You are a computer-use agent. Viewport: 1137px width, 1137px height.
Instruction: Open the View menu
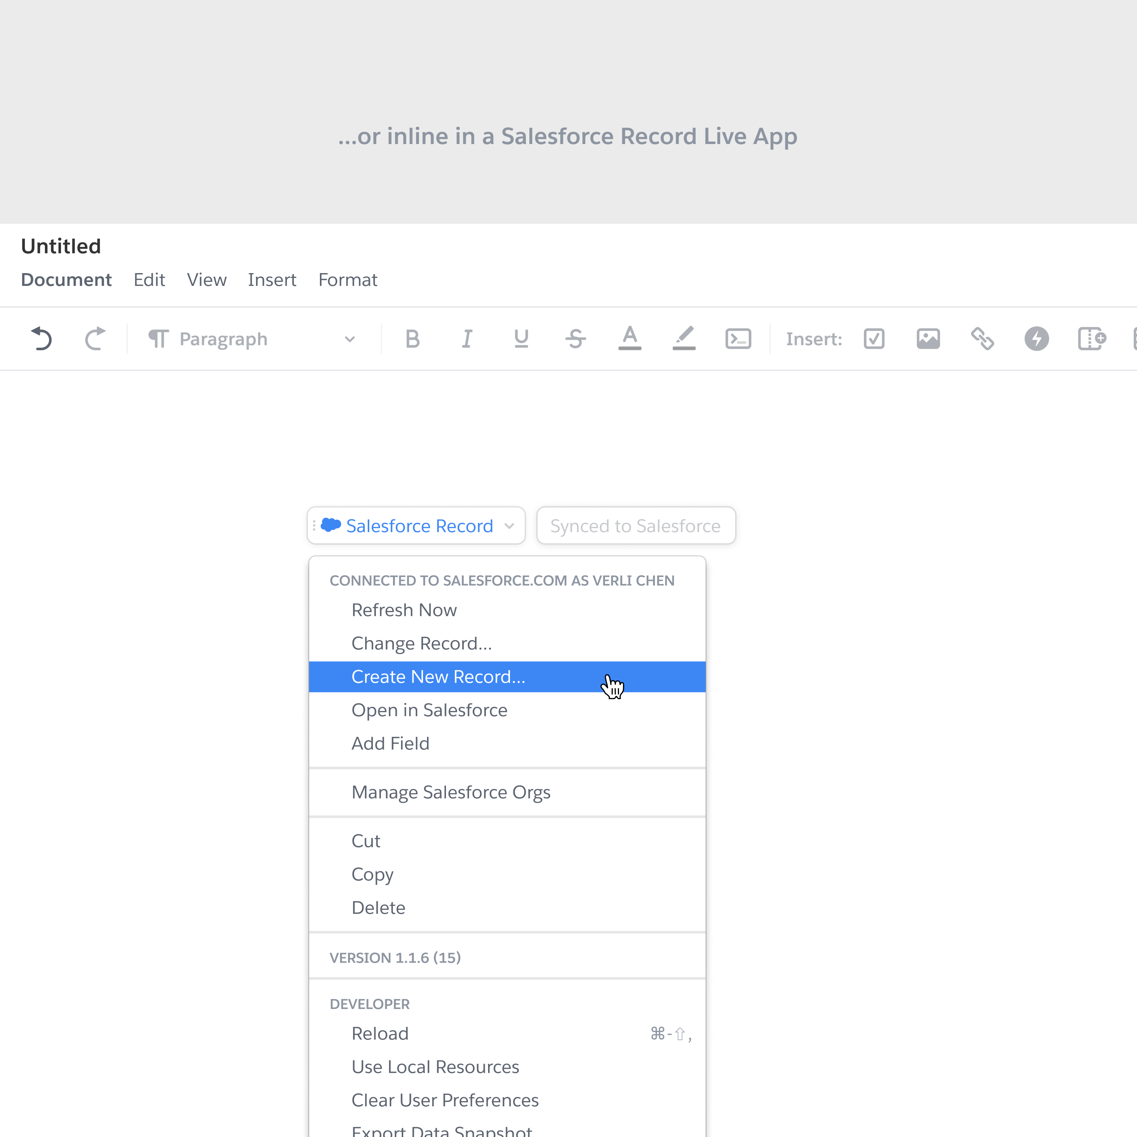click(x=207, y=280)
